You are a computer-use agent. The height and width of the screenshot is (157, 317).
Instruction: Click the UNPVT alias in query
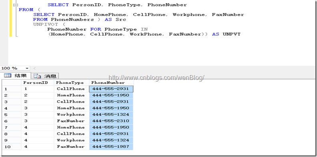tap(232, 34)
